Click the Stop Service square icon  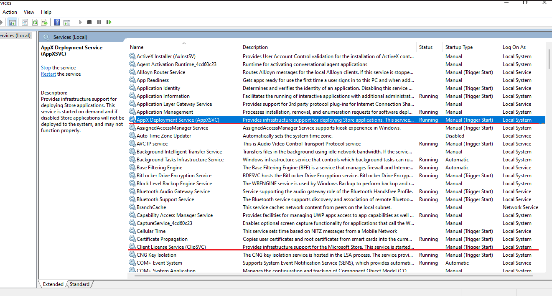(89, 22)
